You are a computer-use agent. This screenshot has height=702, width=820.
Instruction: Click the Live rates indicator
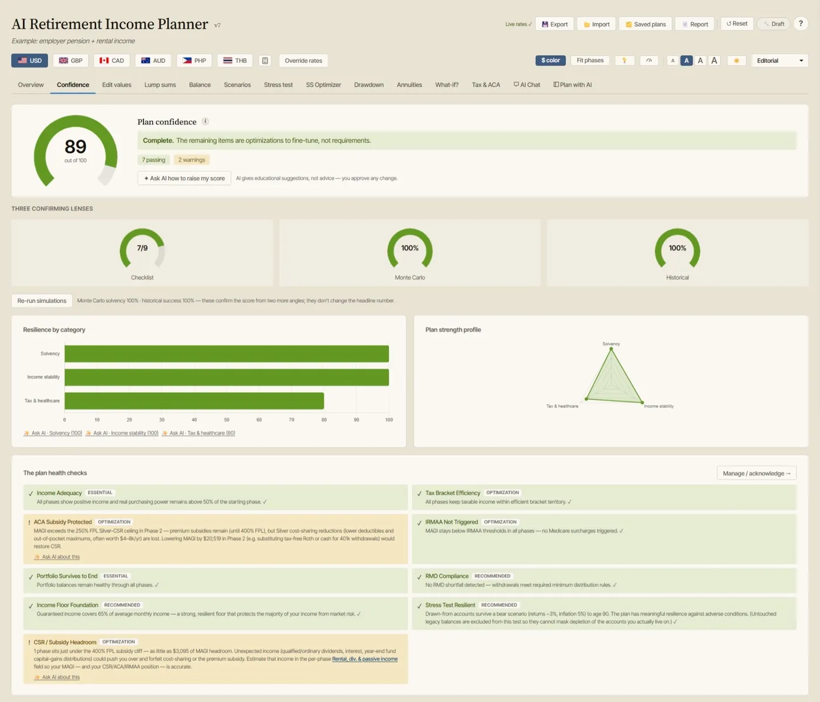(518, 24)
